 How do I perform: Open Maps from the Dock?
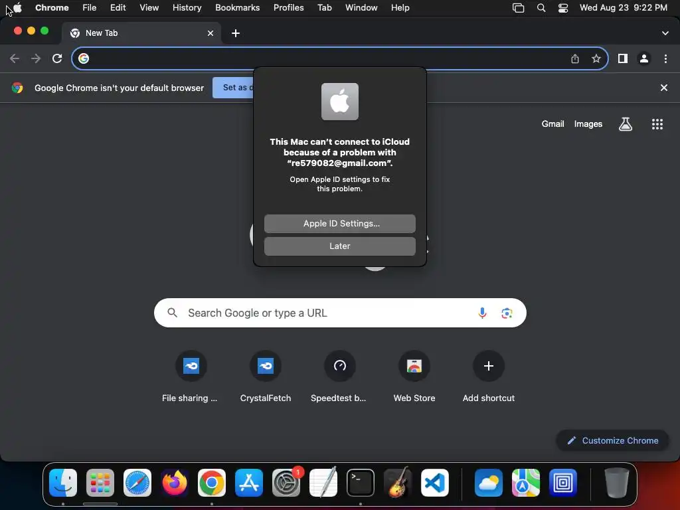pos(526,483)
